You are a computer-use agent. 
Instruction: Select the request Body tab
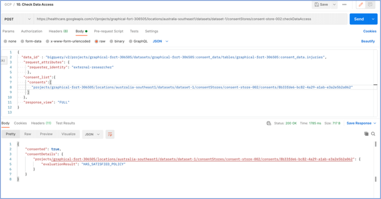coord(81,31)
